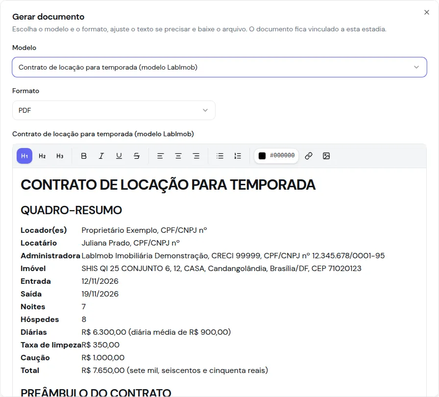439x397 pixels.
Task: Click the Entrada label
Action: 36,281
